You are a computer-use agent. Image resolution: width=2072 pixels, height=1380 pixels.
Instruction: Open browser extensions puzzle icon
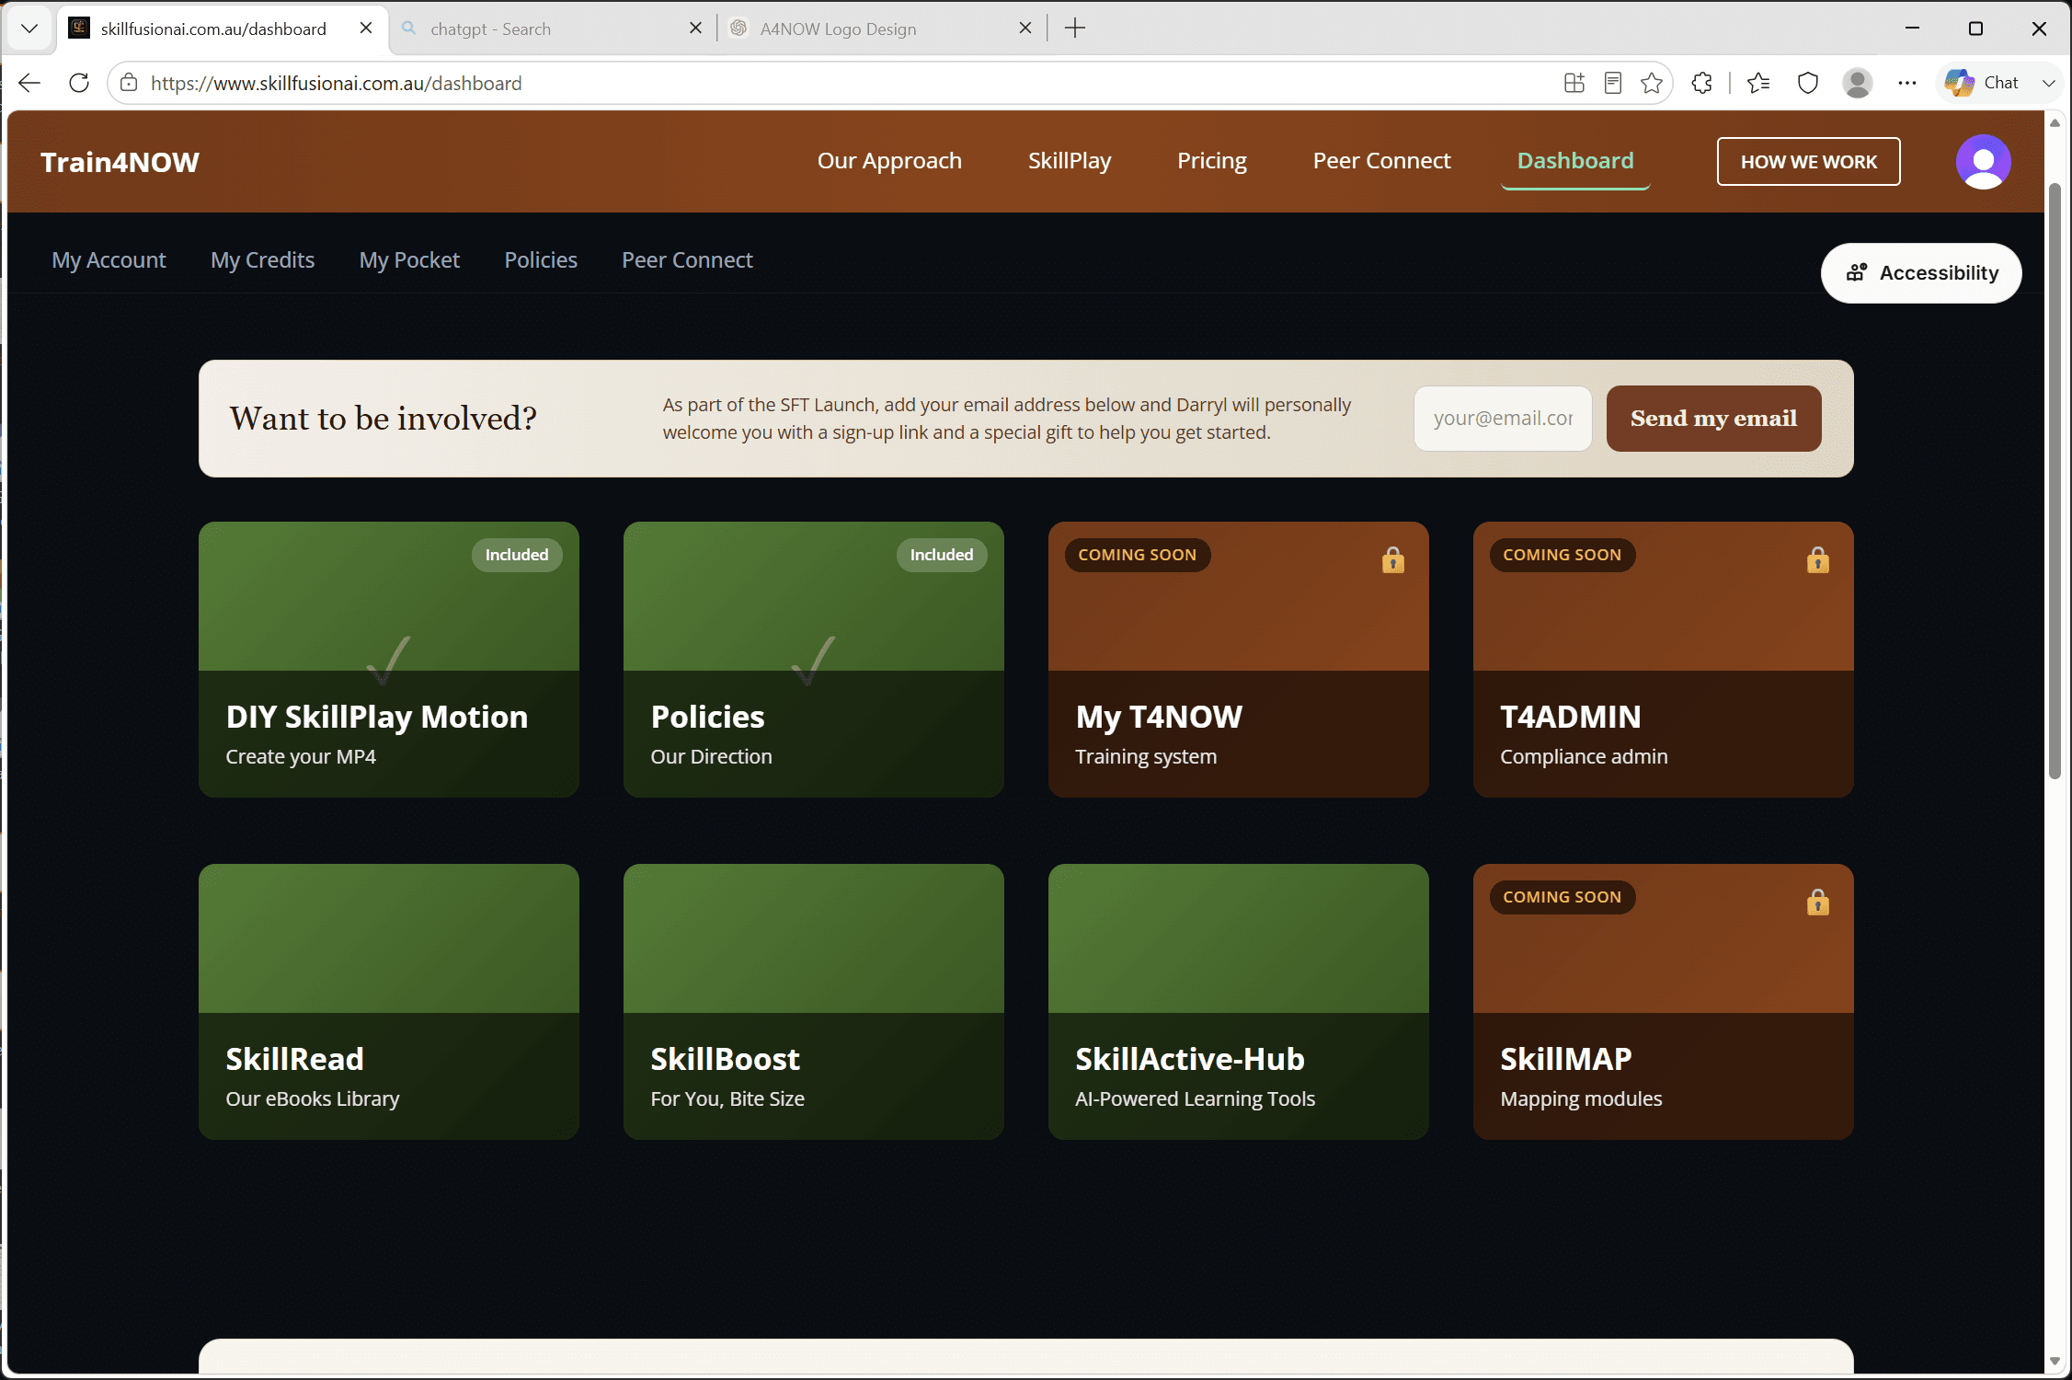tap(1702, 83)
